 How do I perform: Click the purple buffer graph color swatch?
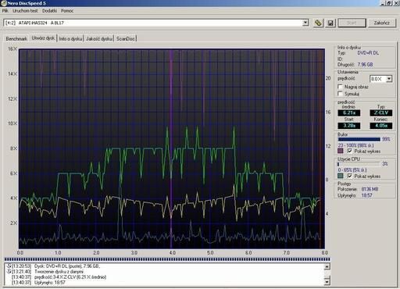point(340,151)
